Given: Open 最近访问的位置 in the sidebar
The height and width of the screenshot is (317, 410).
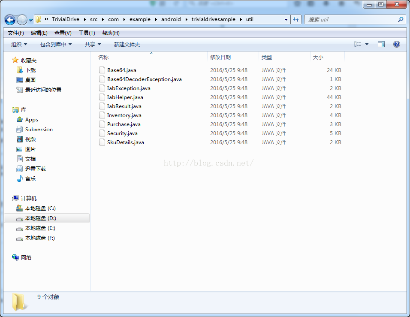Looking at the screenshot, I should pyautogui.click(x=43, y=90).
